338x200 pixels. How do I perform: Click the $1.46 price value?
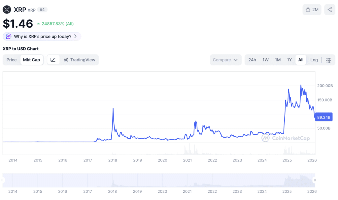(18, 23)
